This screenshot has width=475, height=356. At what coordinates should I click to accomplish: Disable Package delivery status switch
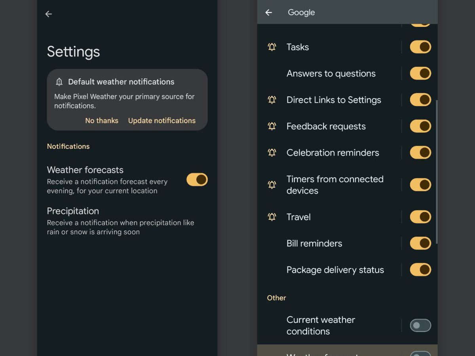click(x=420, y=270)
